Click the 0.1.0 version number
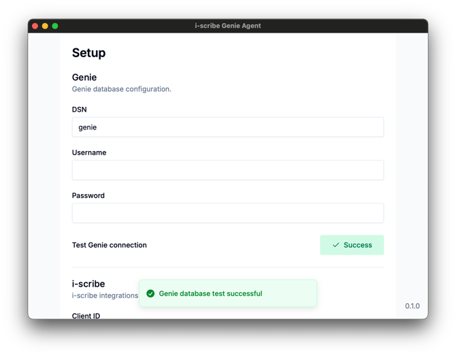The width and height of the screenshot is (456, 356). pyautogui.click(x=412, y=306)
